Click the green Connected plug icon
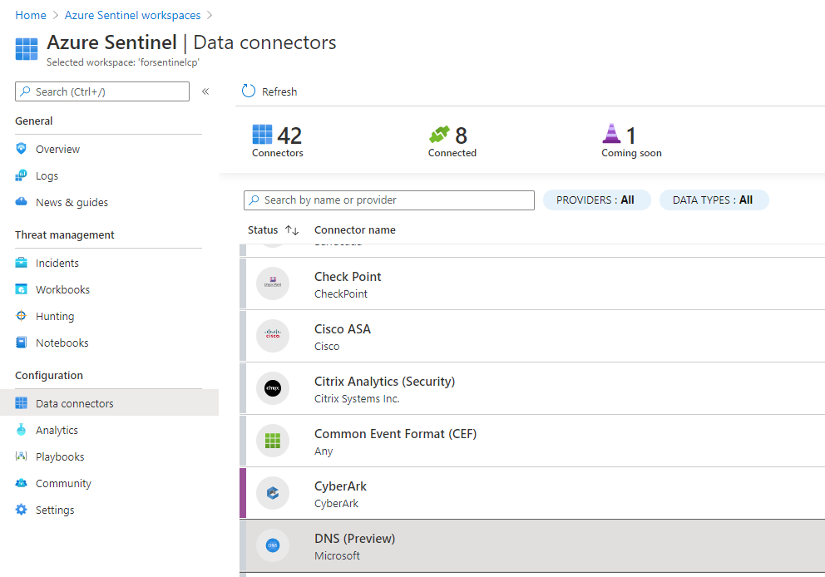The width and height of the screenshot is (825, 577). [x=439, y=134]
